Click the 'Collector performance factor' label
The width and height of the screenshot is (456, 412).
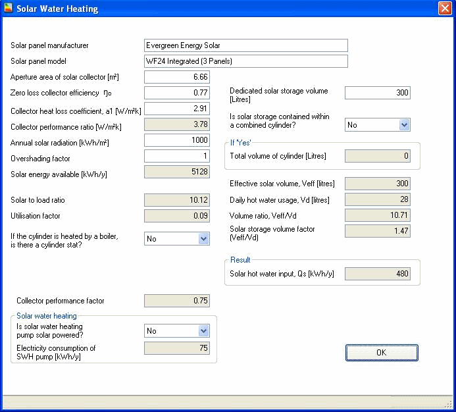60,301
